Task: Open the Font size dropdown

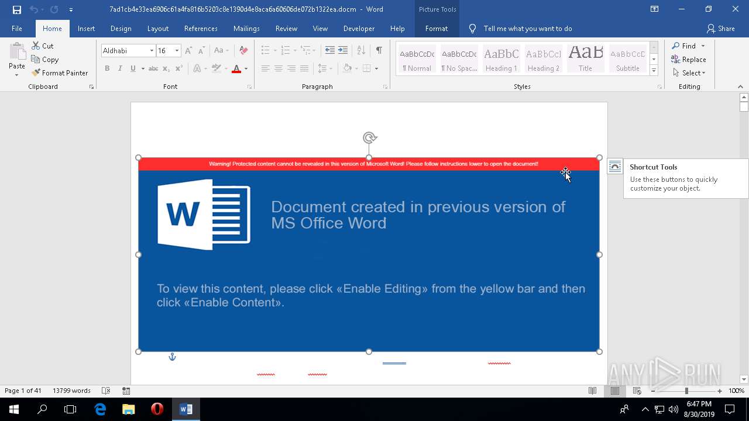Action: [177, 51]
